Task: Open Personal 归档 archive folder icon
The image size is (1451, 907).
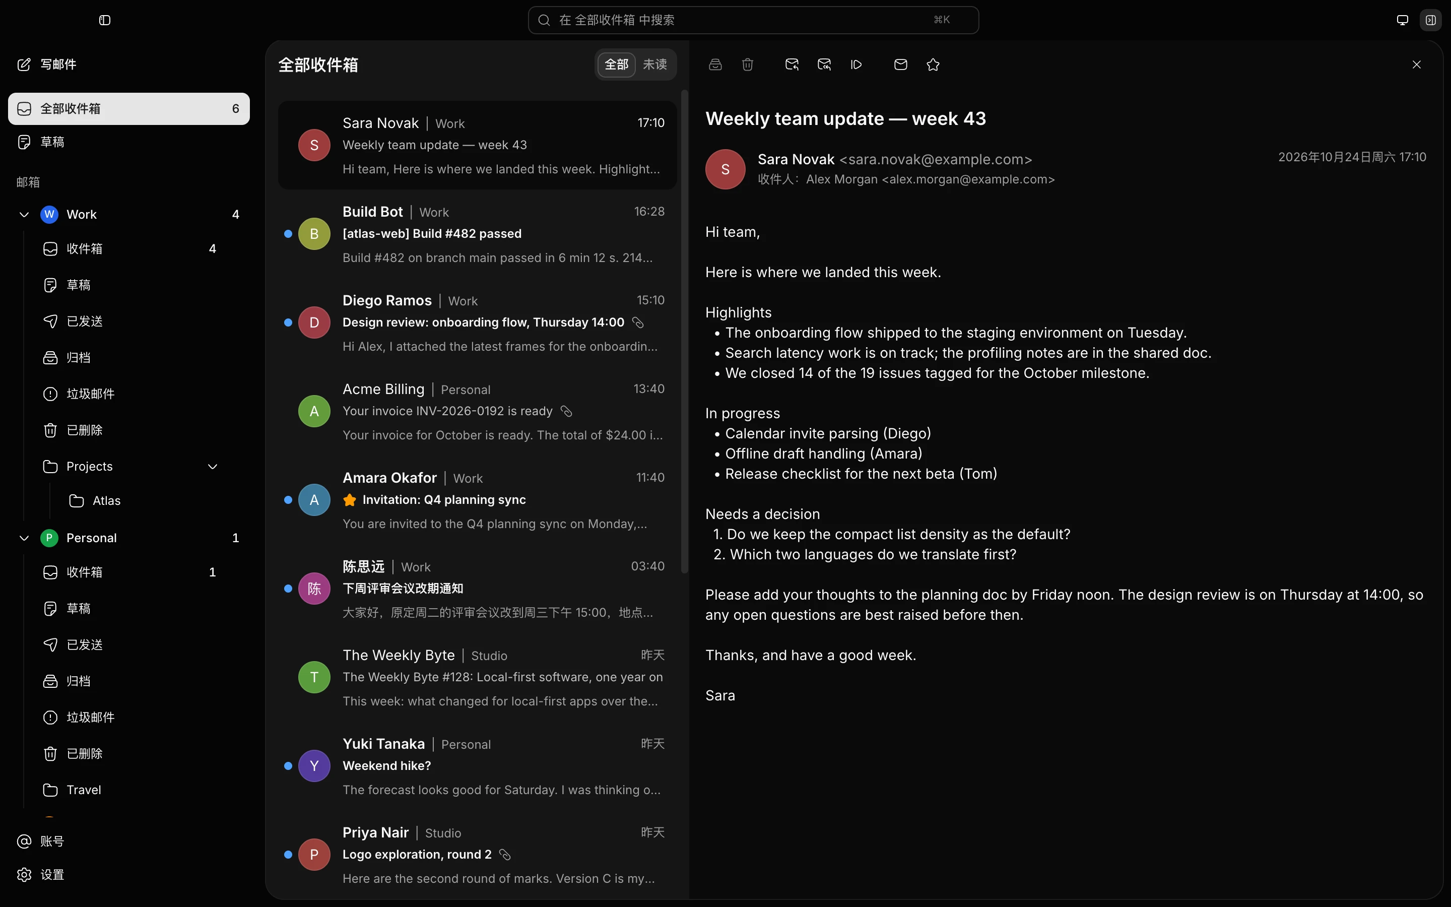Action: 50,681
